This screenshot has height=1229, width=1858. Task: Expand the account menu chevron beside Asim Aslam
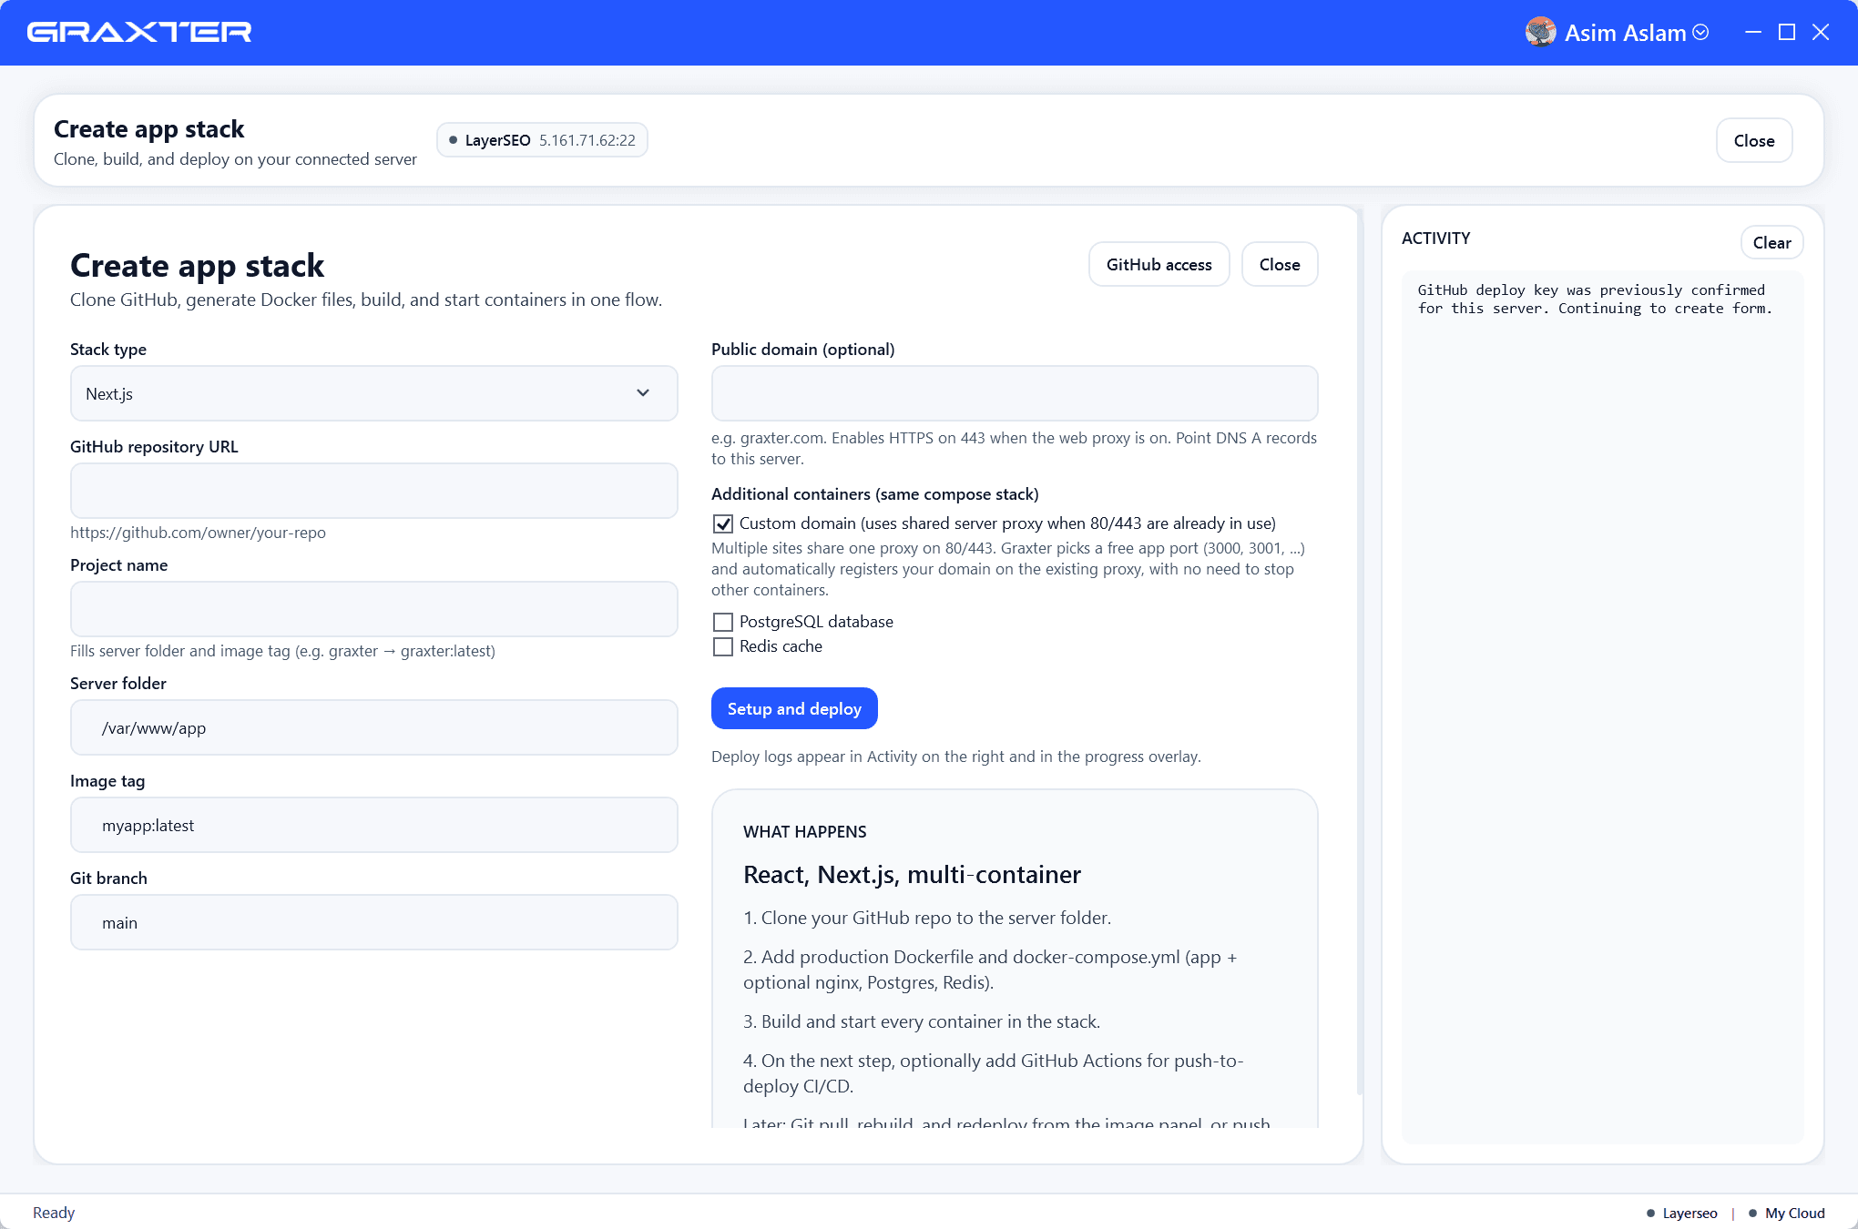point(1700,33)
